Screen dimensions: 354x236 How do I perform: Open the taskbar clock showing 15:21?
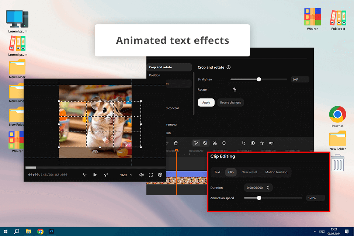334,232
